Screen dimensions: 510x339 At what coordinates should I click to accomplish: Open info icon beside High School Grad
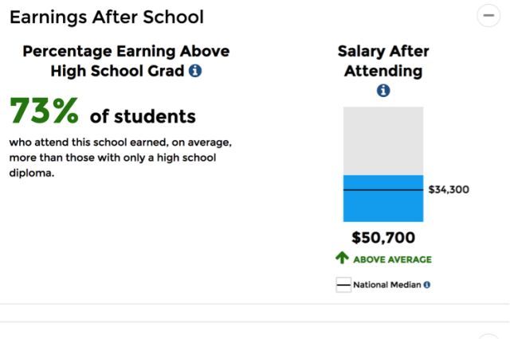tap(195, 71)
